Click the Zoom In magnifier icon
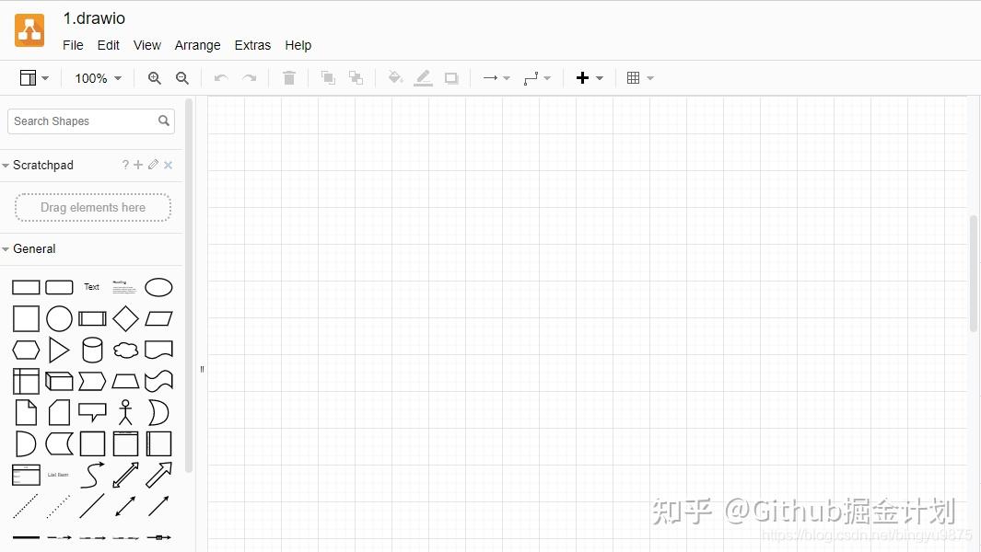This screenshot has height=552, width=981. pyautogui.click(x=155, y=78)
